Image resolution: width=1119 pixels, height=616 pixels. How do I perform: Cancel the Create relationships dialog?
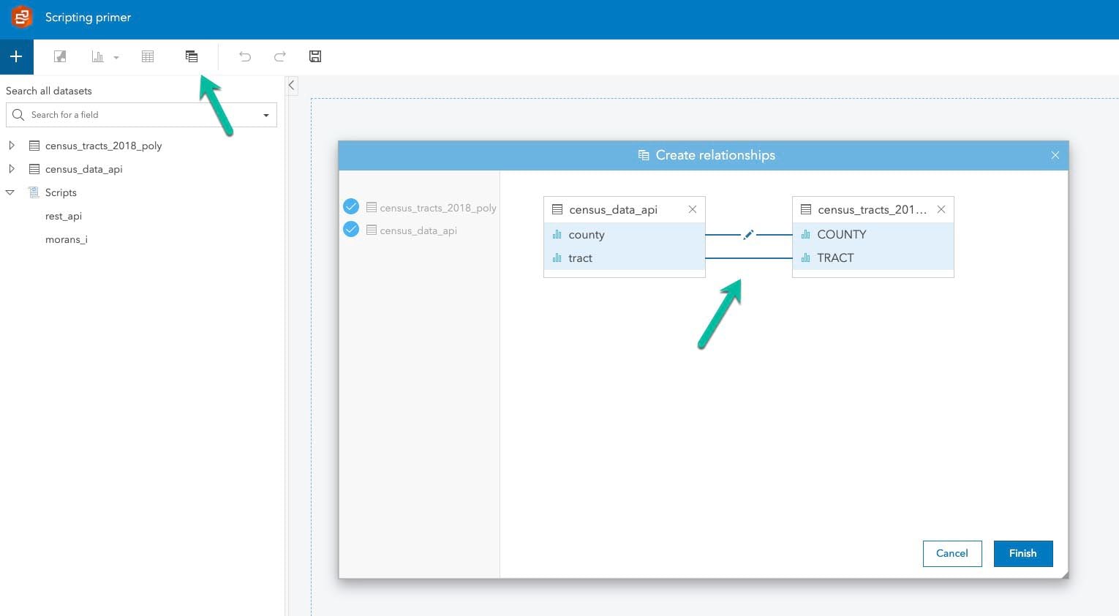(952, 554)
